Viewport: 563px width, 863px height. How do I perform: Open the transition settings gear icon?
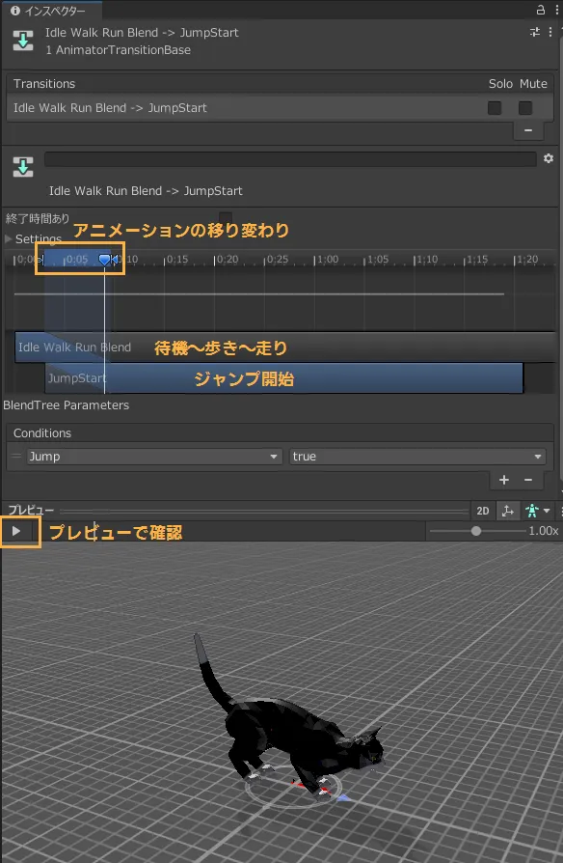coord(549,158)
